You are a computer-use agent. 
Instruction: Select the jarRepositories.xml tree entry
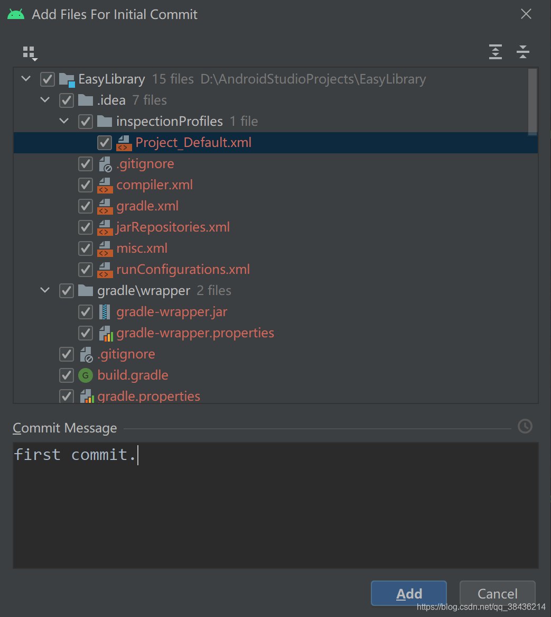pos(173,227)
